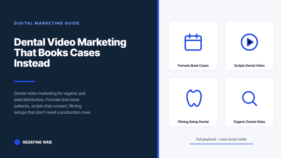Click the "REDEFINE WEB" brand name
Screen dimensions: 281x158
point(37,142)
